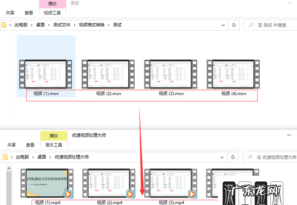297x205 pixels.
Task: Click folder icon in upper address bar
Action: pos(4,25)
